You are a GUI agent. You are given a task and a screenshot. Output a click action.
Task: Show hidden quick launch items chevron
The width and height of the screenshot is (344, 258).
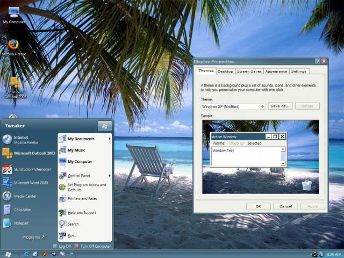point(71,254)
